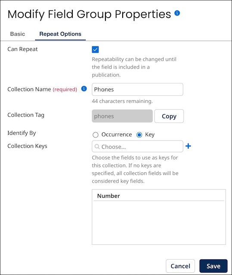Show info tooltip for Collection Name
Screen dimensions: 232x275
[84, 89]
